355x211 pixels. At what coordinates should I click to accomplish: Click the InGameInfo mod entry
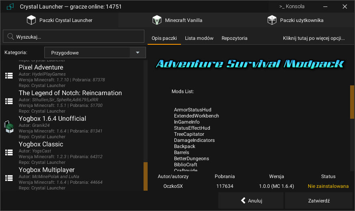tap(187, 122)
